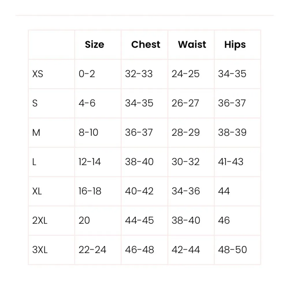Screen dimensions: 289x289
Task: Click the XL row label
Action: 37,191
